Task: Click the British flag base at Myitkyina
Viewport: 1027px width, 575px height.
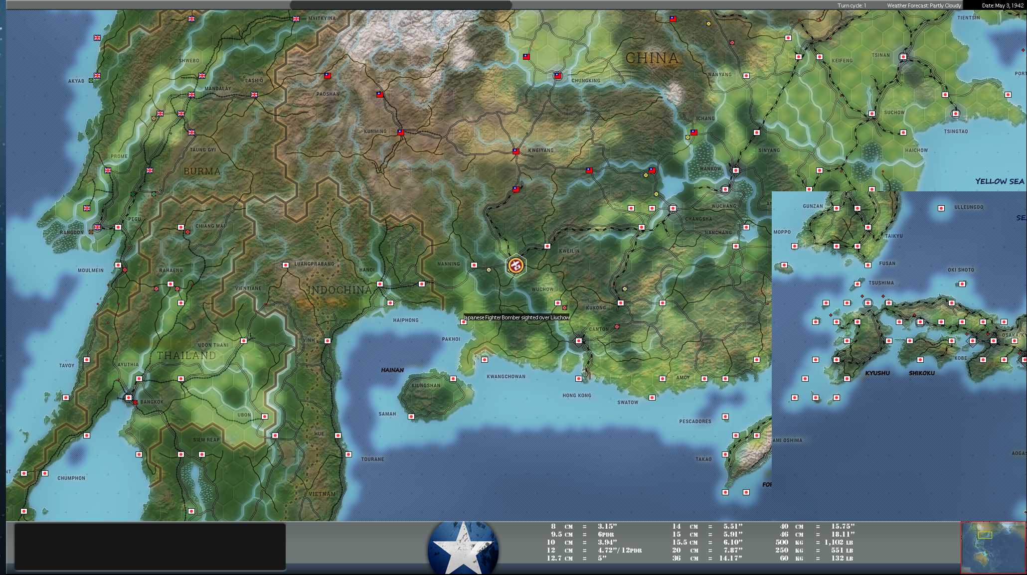Action: pyautogui.click(x=296, y=19)
